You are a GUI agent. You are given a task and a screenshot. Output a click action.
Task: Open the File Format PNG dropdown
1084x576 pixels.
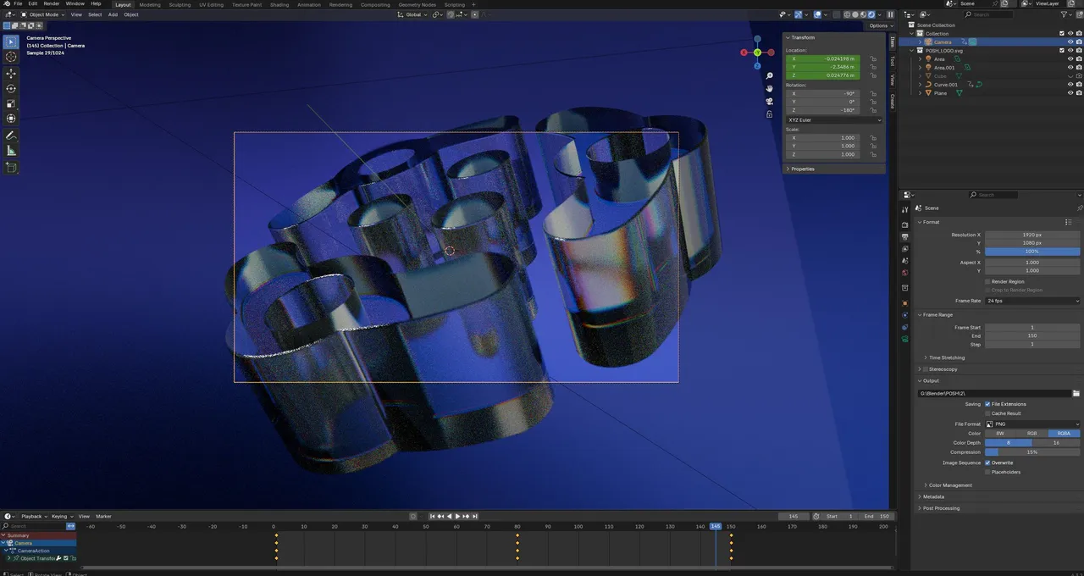coord(1032,424)
